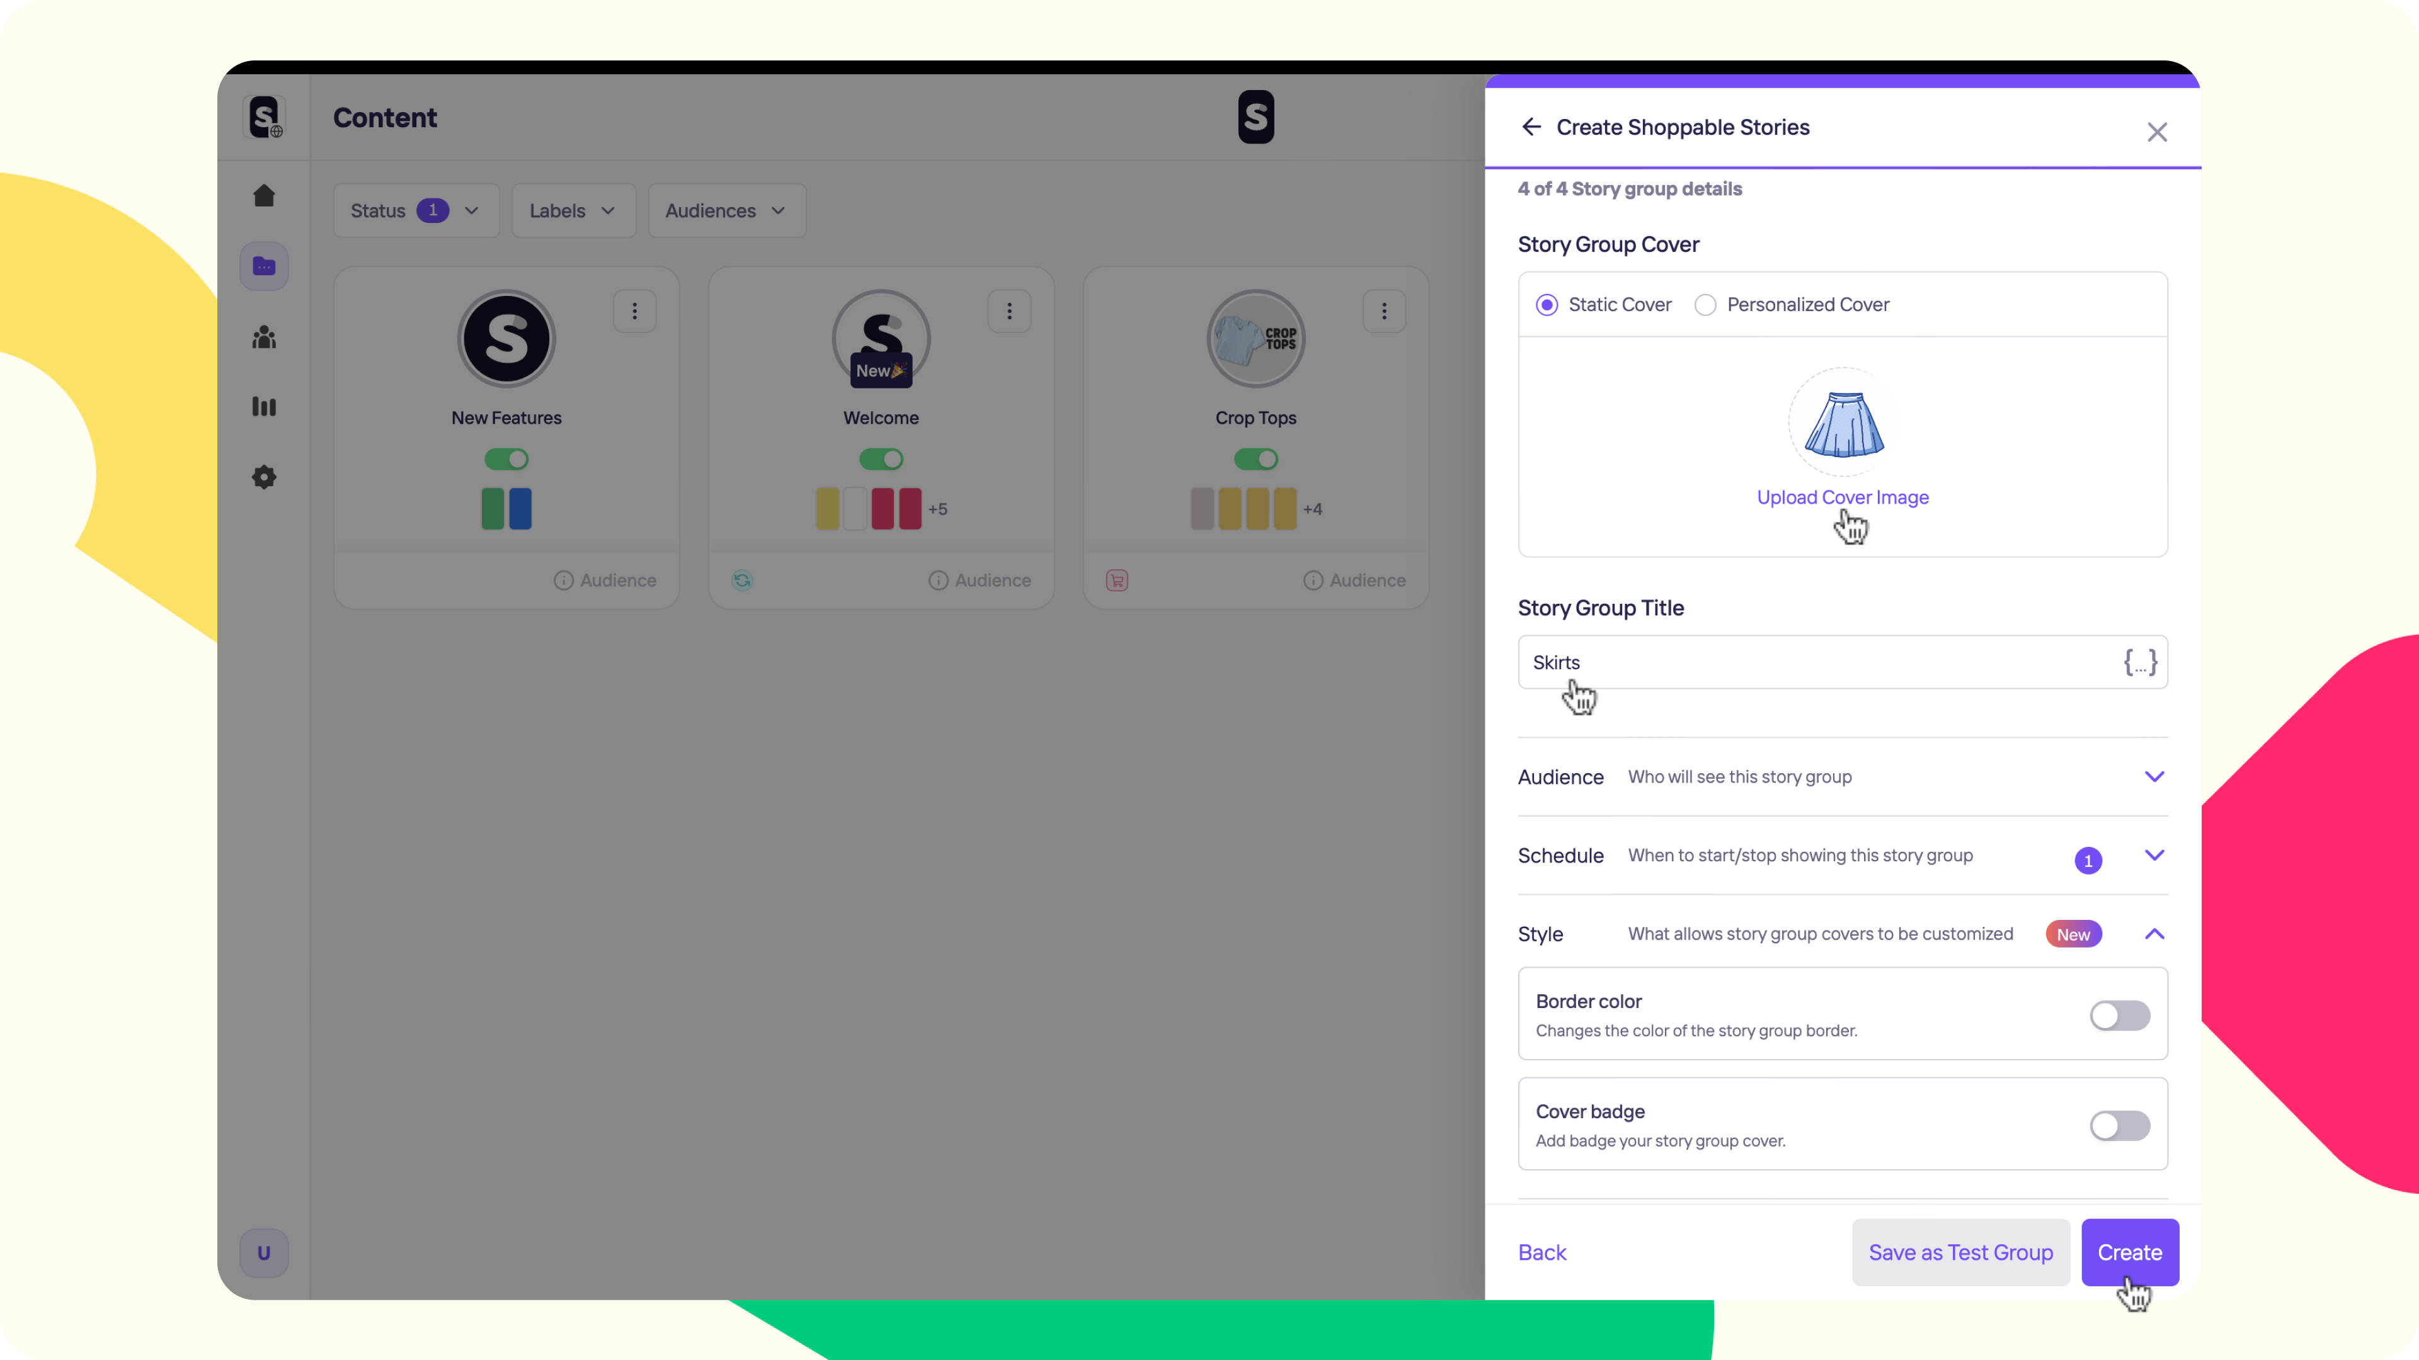This screenshot has width=2419, height=1360.
Task: Enable the Cover badge toggle
Action: click(2119, 1125)
